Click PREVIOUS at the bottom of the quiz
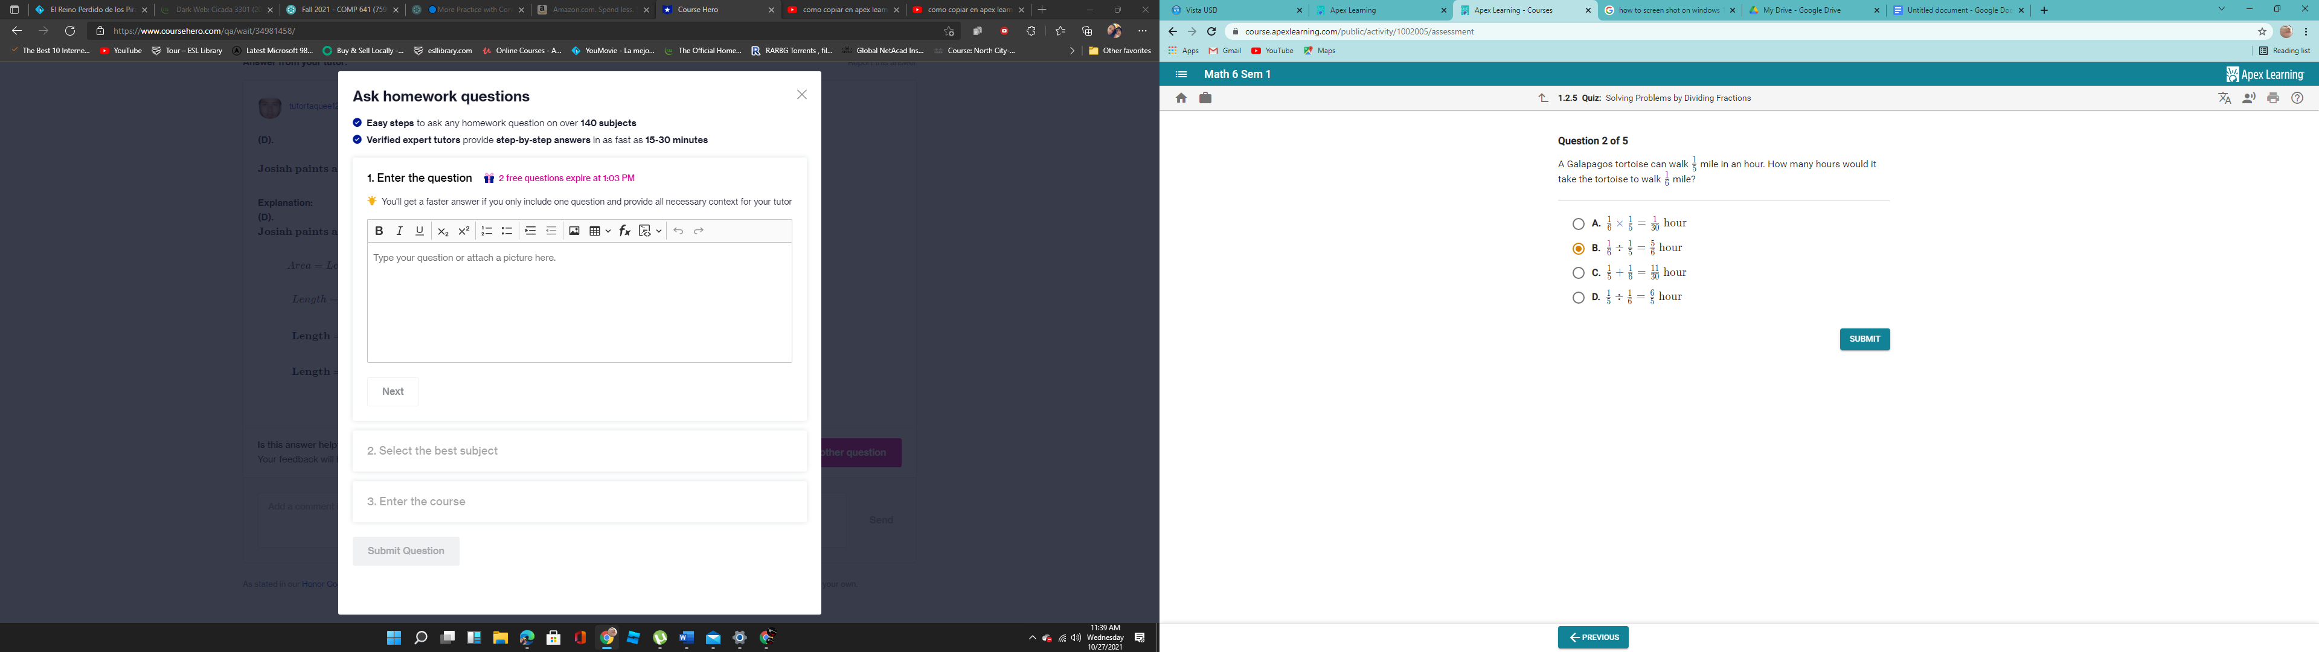The height and width of the screenshot is (652, 2319). coord(1593,637)
